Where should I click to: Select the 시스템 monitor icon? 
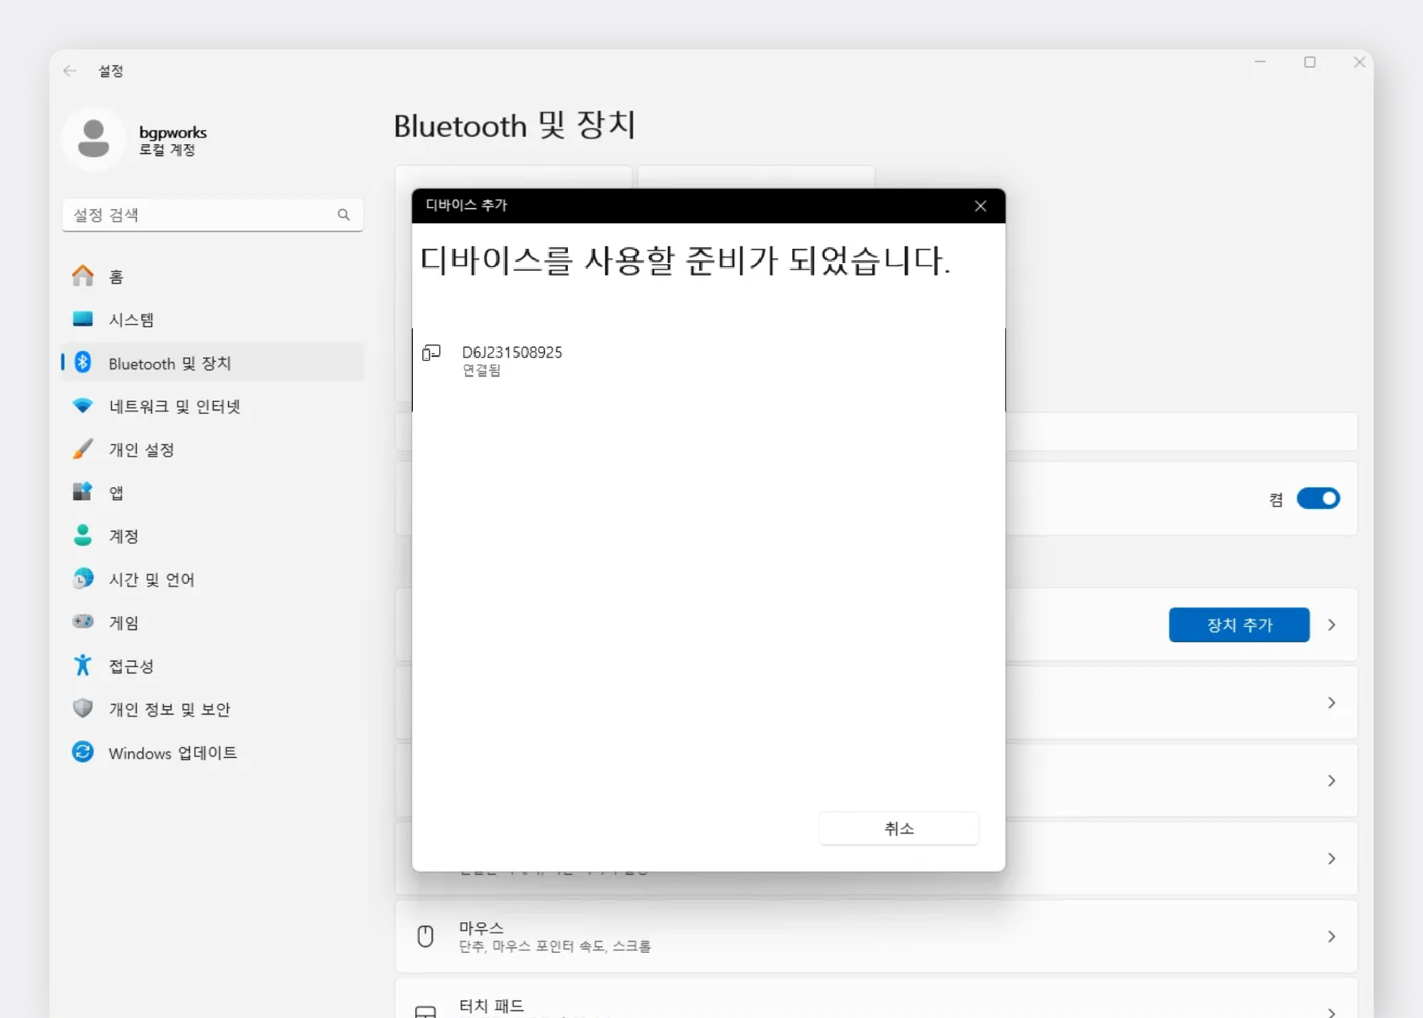click(83, 319)
